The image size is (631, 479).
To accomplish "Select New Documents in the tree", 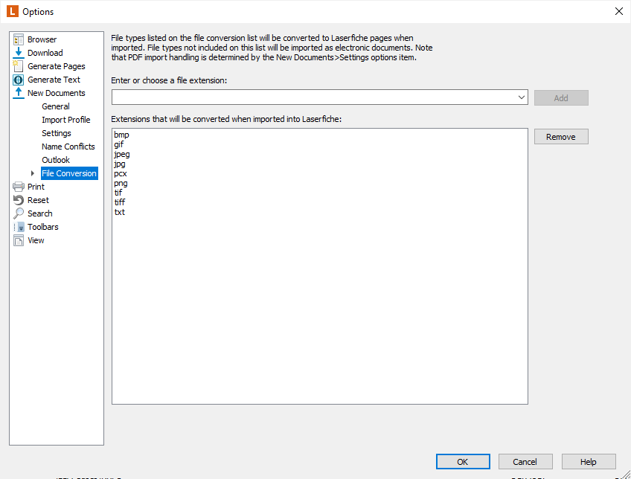I will [57, 93].
